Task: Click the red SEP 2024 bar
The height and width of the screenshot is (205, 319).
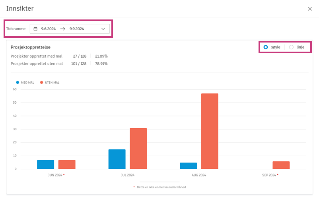Action: coord(281,165)
